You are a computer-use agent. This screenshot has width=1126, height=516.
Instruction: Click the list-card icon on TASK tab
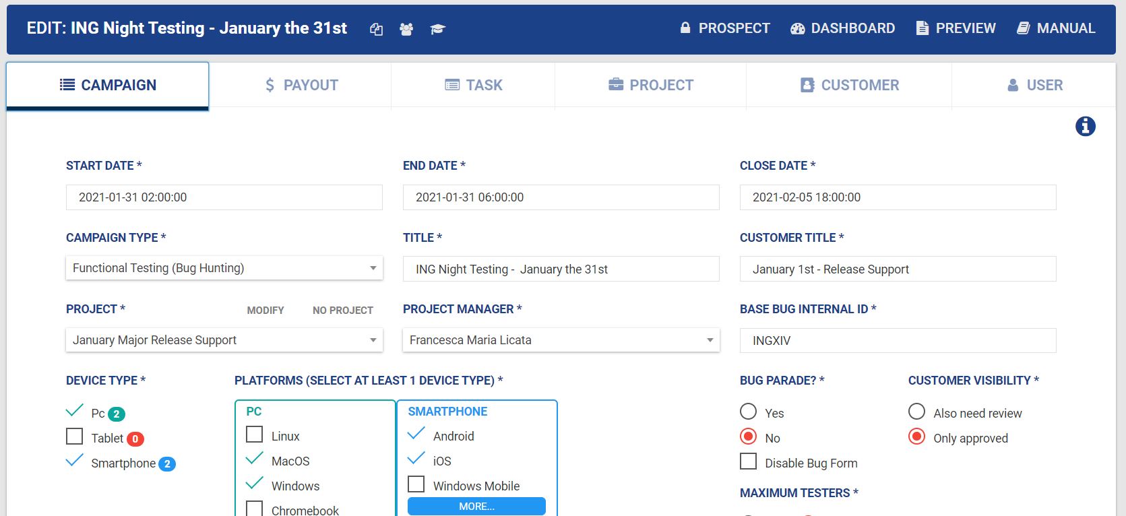452,85
